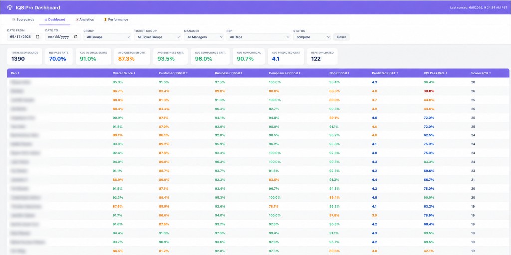Expand the Group dropdown showing All Groups
The width and height of the screenshot is (511, 255).
click(107, 37)
